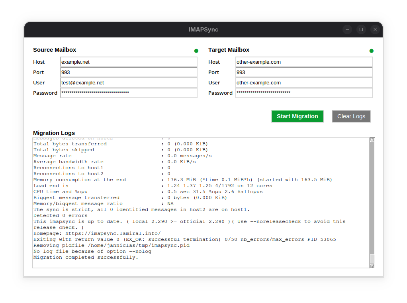Click the IMAPSync window title bar text

coord(203,29)
